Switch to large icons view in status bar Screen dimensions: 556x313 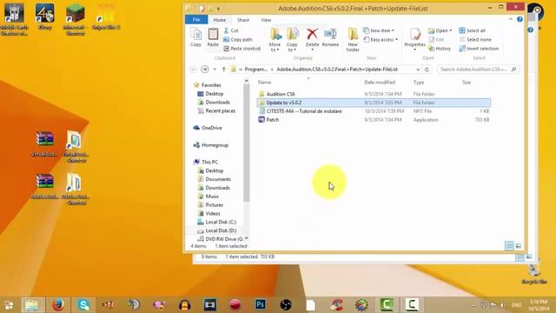[519, 245]
